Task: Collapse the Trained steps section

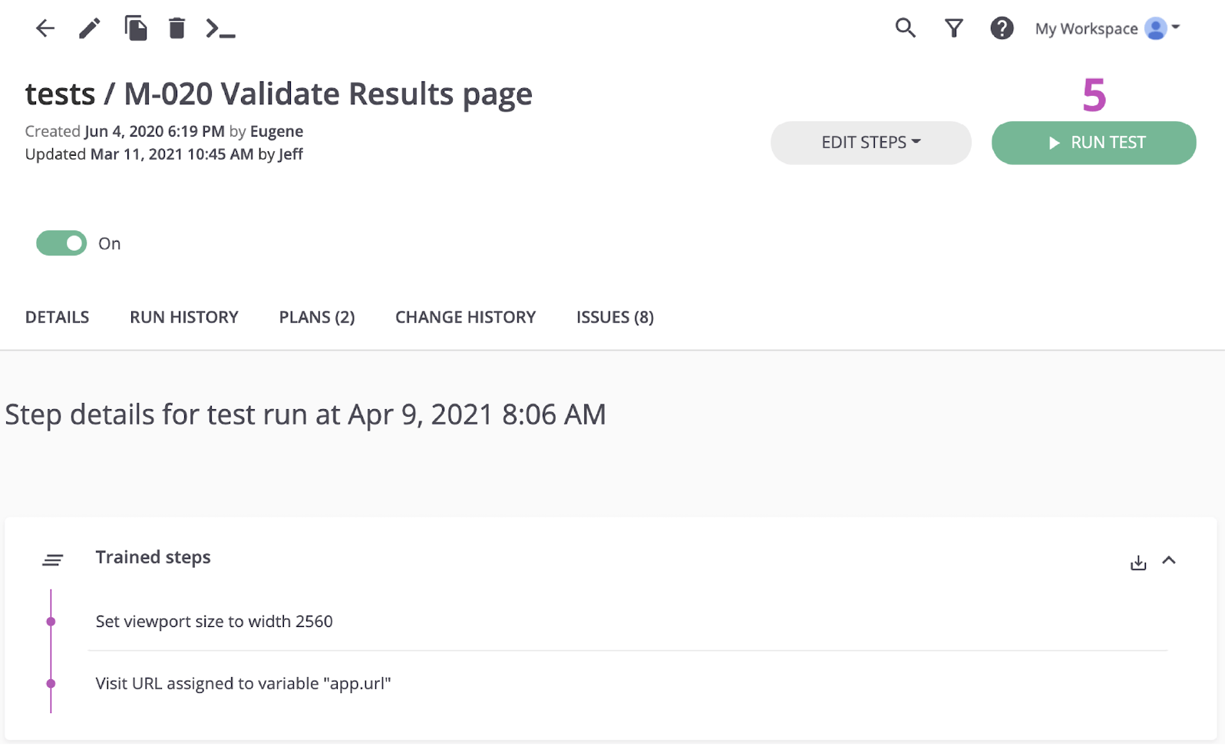Action: point(1170,561)
